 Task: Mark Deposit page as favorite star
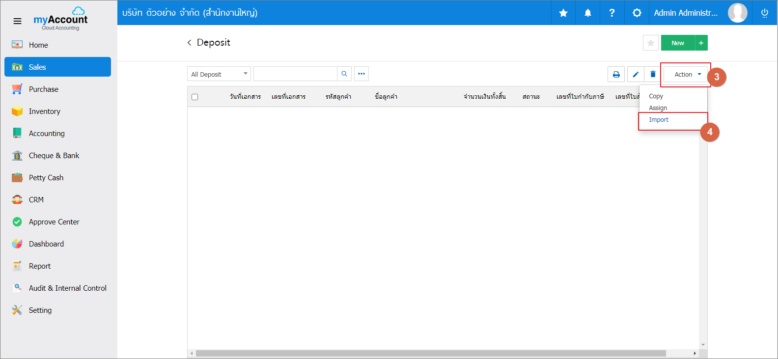[x=651, y=43]
